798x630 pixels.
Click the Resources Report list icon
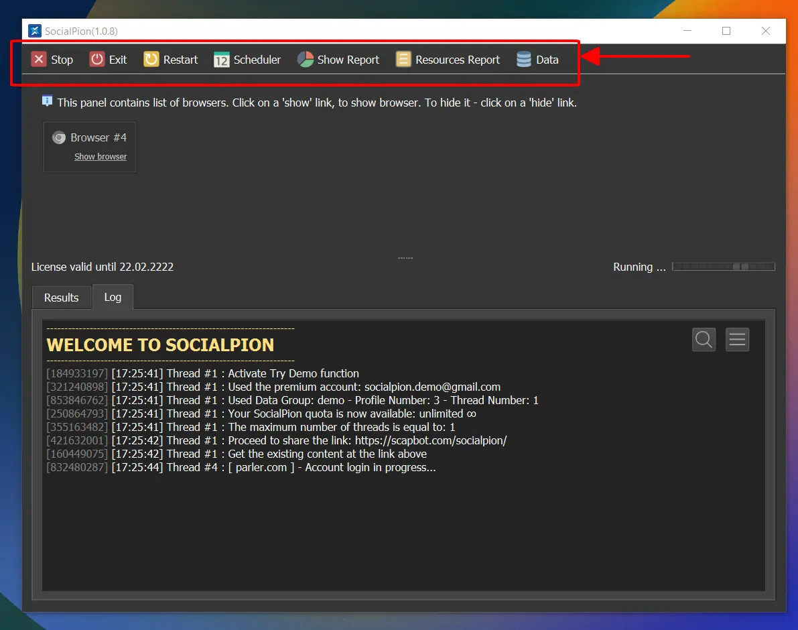pyautogui.click(x=403, y=60)
